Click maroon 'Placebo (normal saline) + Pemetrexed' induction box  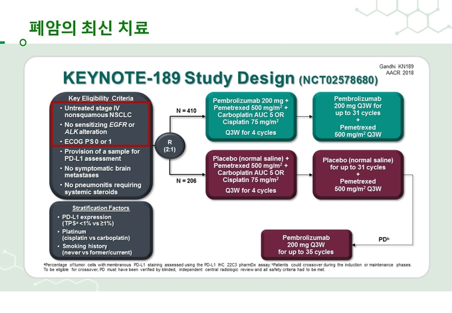[x=251, y=175]
